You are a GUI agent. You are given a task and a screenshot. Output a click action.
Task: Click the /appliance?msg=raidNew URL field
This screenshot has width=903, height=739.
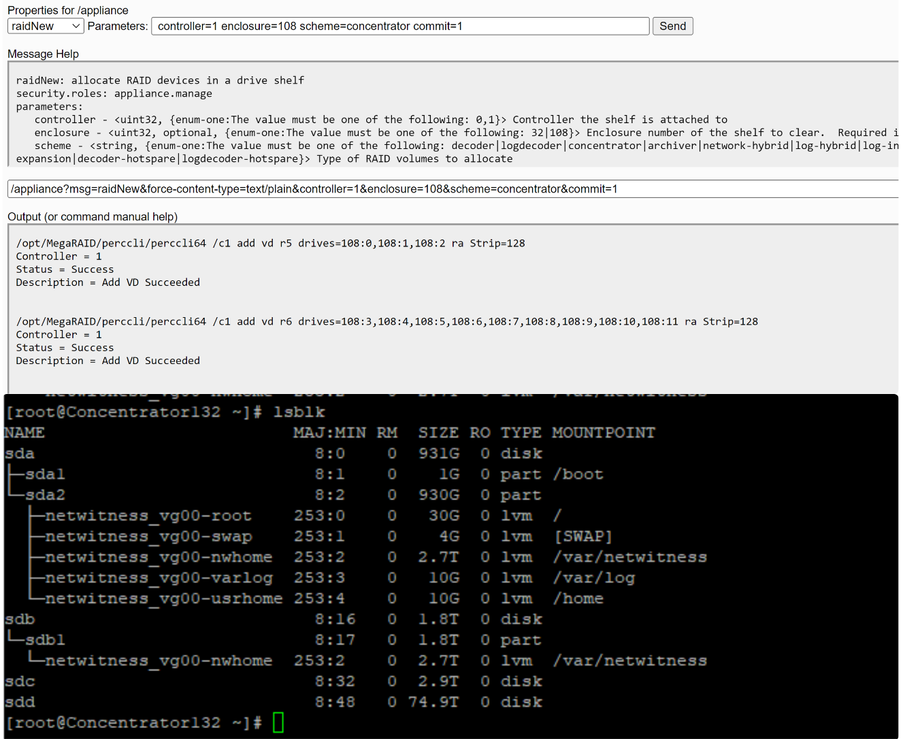pyautogui.click(x=449, y=188)
